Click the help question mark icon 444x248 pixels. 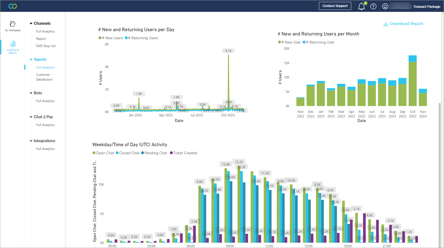coord(373,6)
